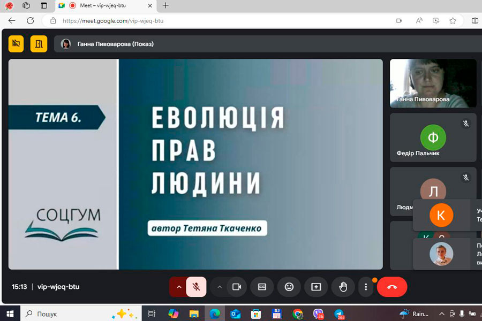Click the muted mic icon on Федір Пальчик tile

pyautogui.click(x=466, y=124)
